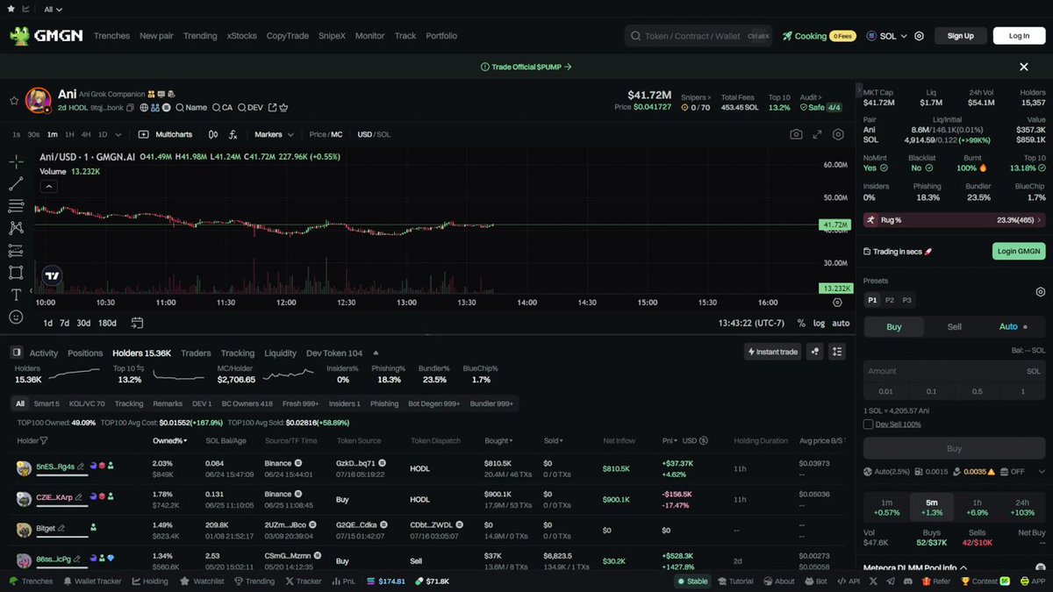1053x592 pixels.
Task: Open the price scale settings gear
Action: (x=837, y=303)
